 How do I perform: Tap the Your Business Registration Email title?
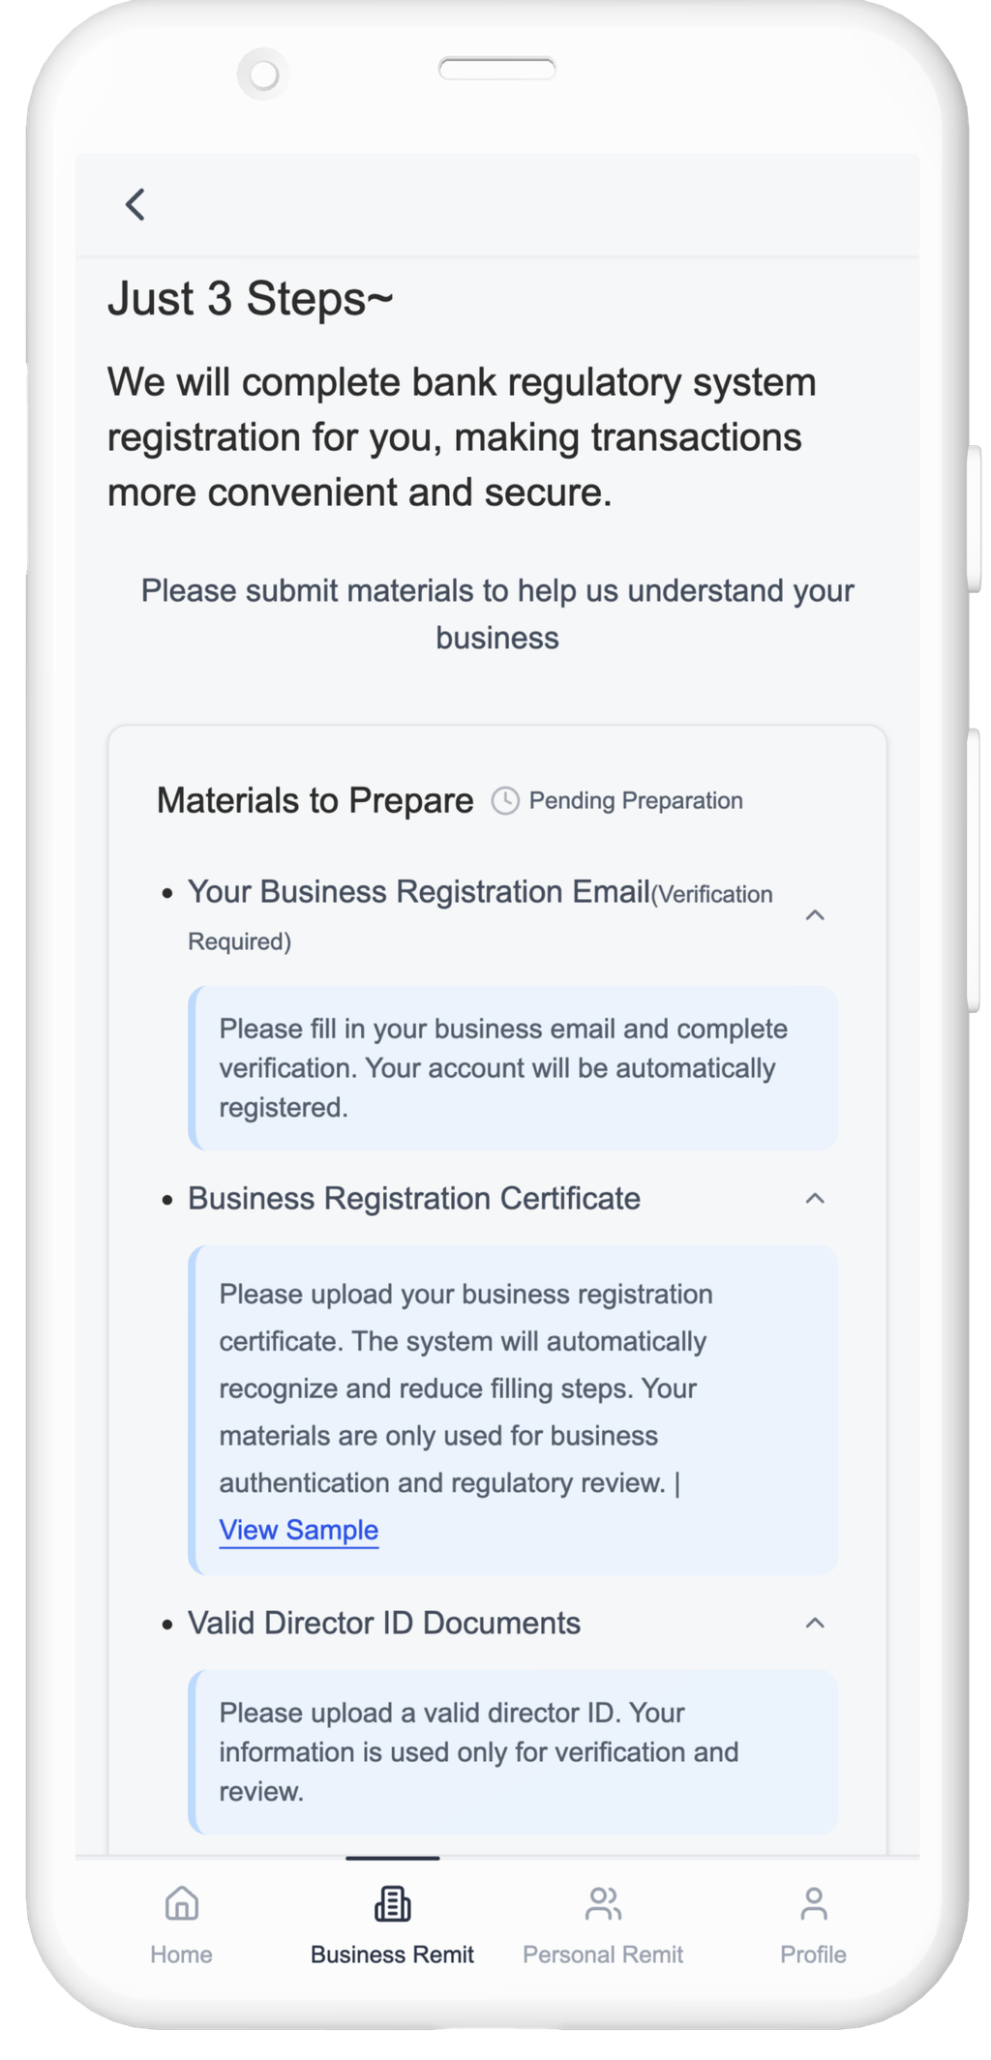(418, 892)
